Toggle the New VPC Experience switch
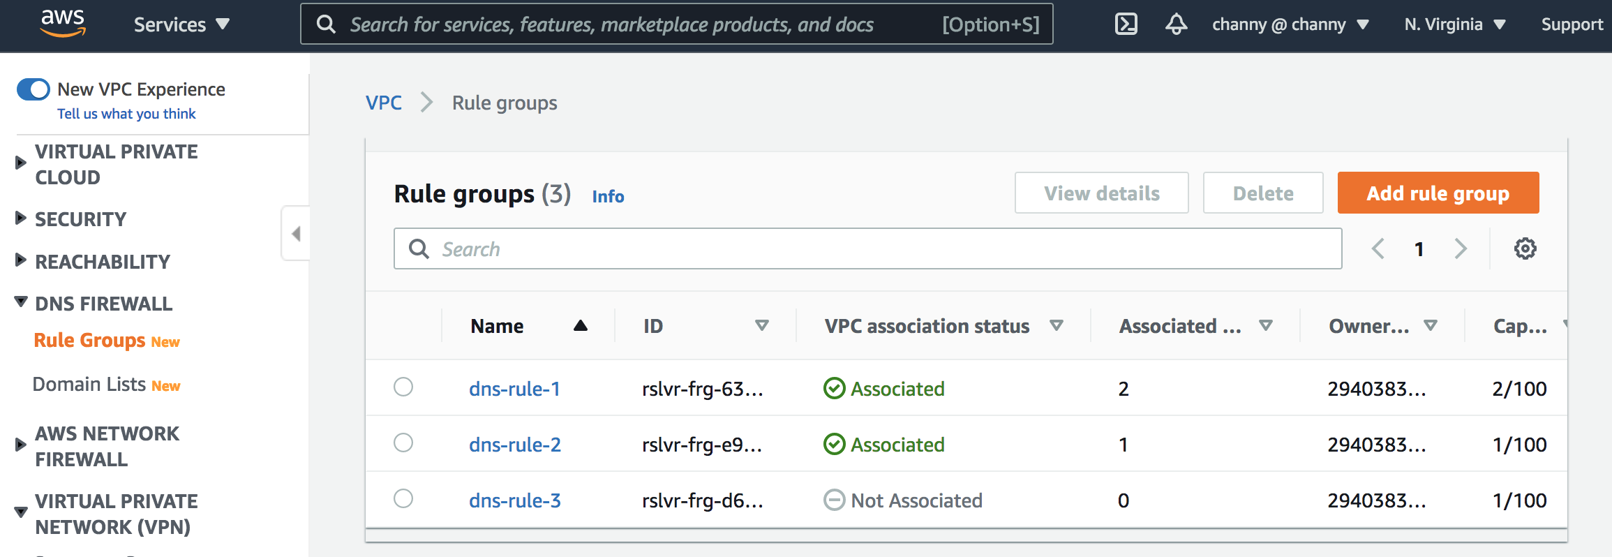This screenshot has height=557, width=1612. [33, 89]
